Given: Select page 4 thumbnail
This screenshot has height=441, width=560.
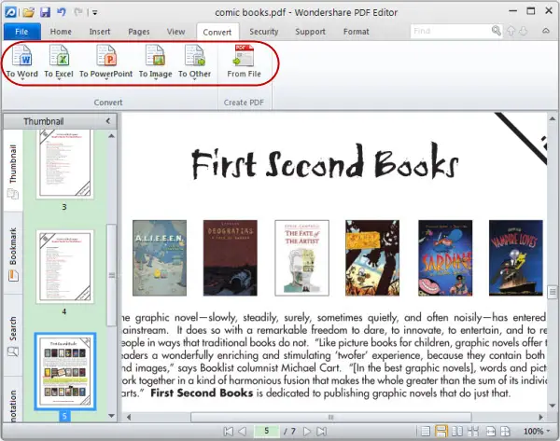Looking at the screenshot, I should coord(64,267).
